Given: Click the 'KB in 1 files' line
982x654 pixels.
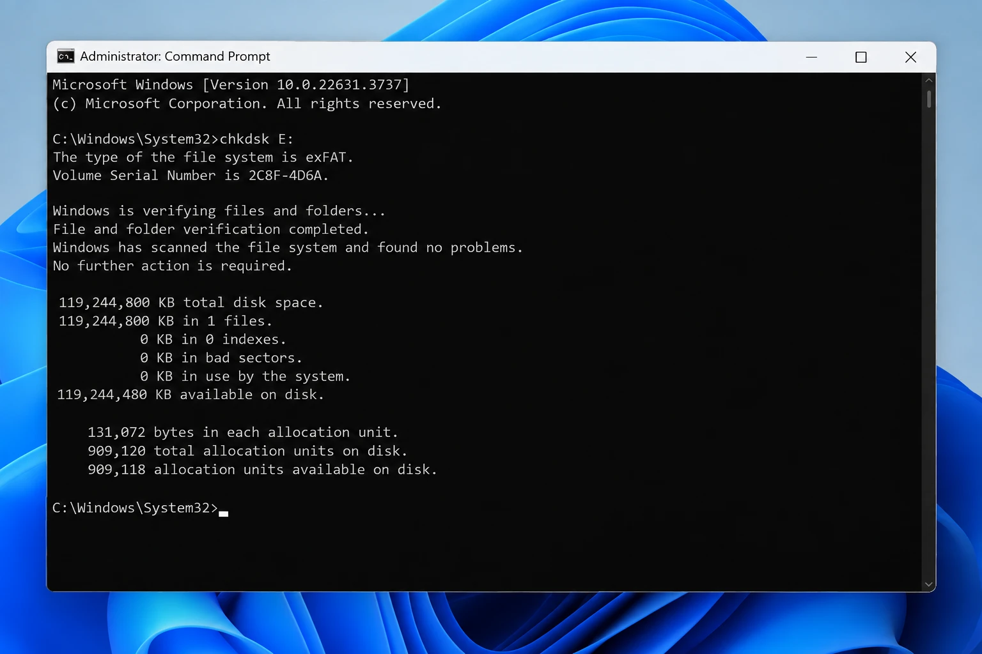Looking at the screenshot, I should click(x=165, y=321).
